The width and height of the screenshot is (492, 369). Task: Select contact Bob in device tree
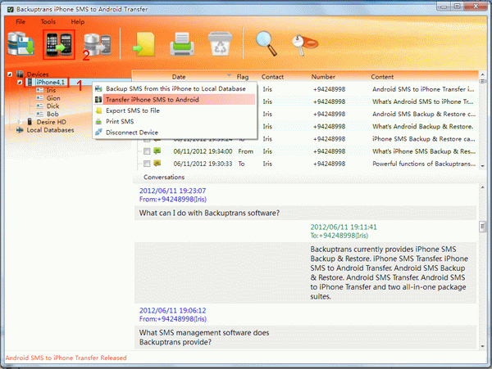pyautogui.click(x=52, y=114)
